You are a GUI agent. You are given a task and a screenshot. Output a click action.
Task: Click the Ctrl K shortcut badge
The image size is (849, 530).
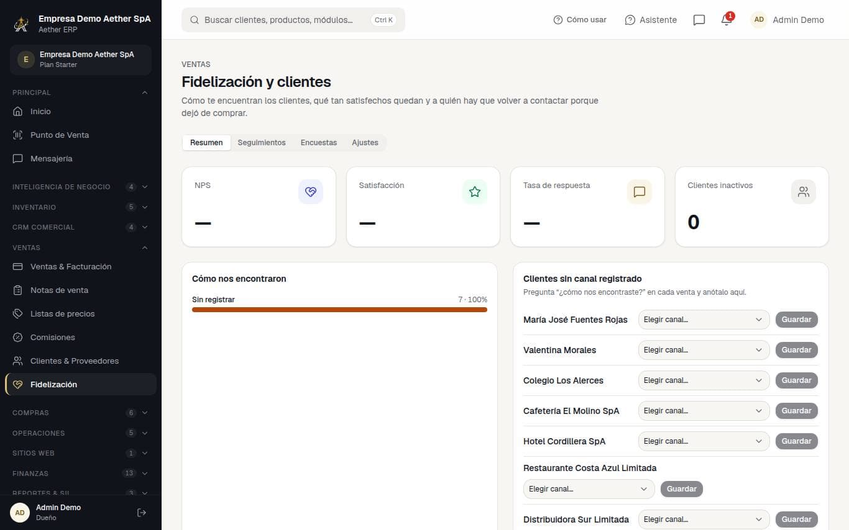383,20
